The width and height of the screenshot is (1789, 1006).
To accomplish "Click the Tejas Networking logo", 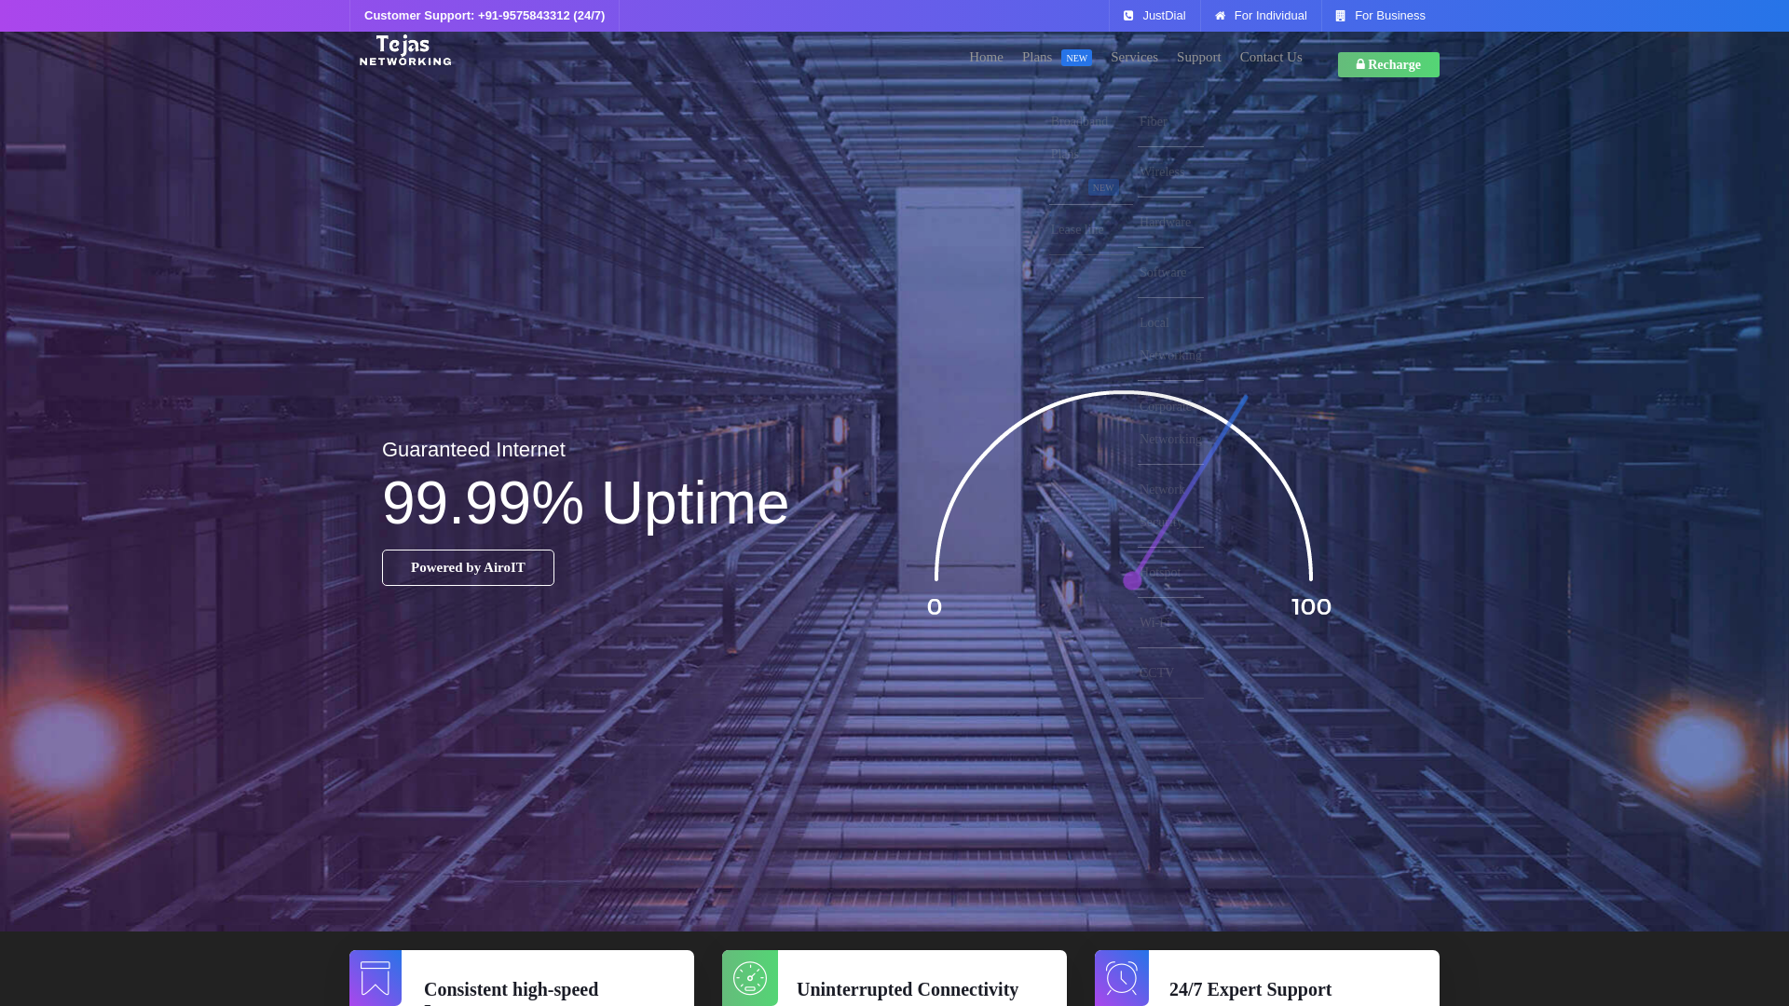I will (x=405, y=50).
